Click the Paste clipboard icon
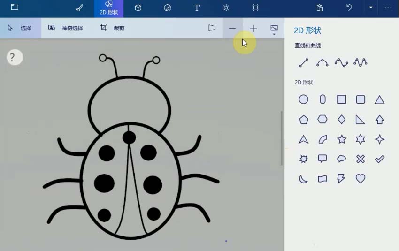The width and height of the screenshot is (399, 251). pos(320,8)
